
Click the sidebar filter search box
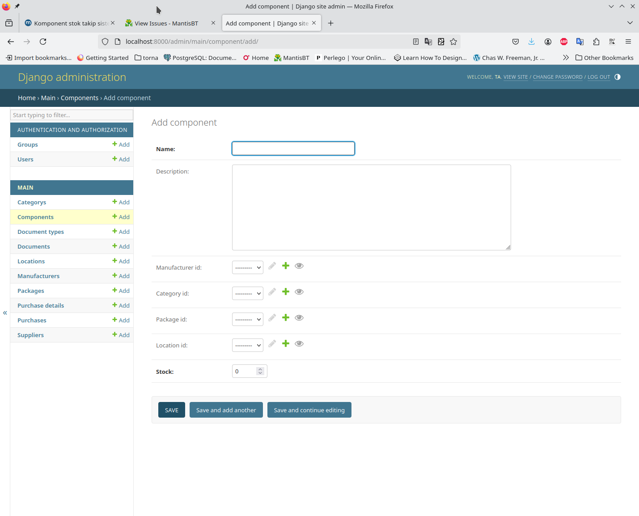(x=72, y=115)
